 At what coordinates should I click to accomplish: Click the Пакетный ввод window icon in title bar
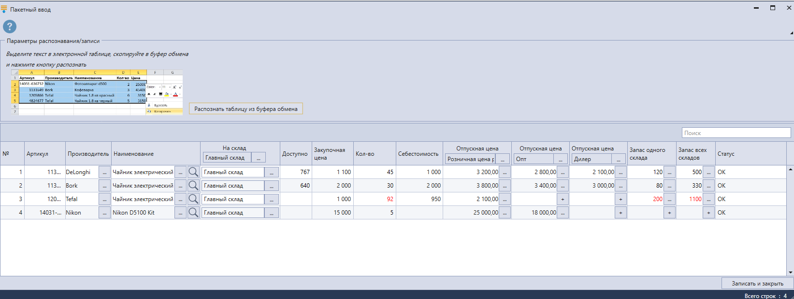pyautogui.click(x=4, y=9)
